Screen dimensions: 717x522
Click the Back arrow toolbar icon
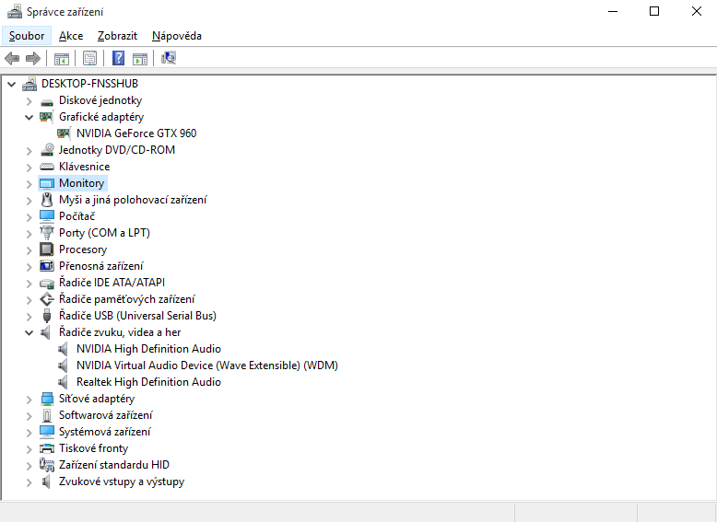point(12,58)
